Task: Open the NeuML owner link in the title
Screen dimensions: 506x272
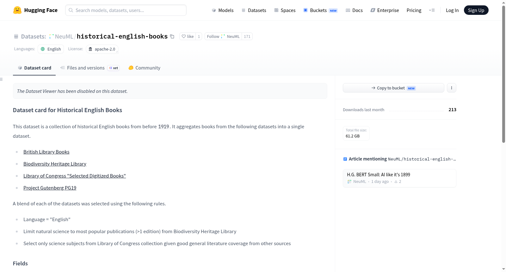Action: click(64, 36)
